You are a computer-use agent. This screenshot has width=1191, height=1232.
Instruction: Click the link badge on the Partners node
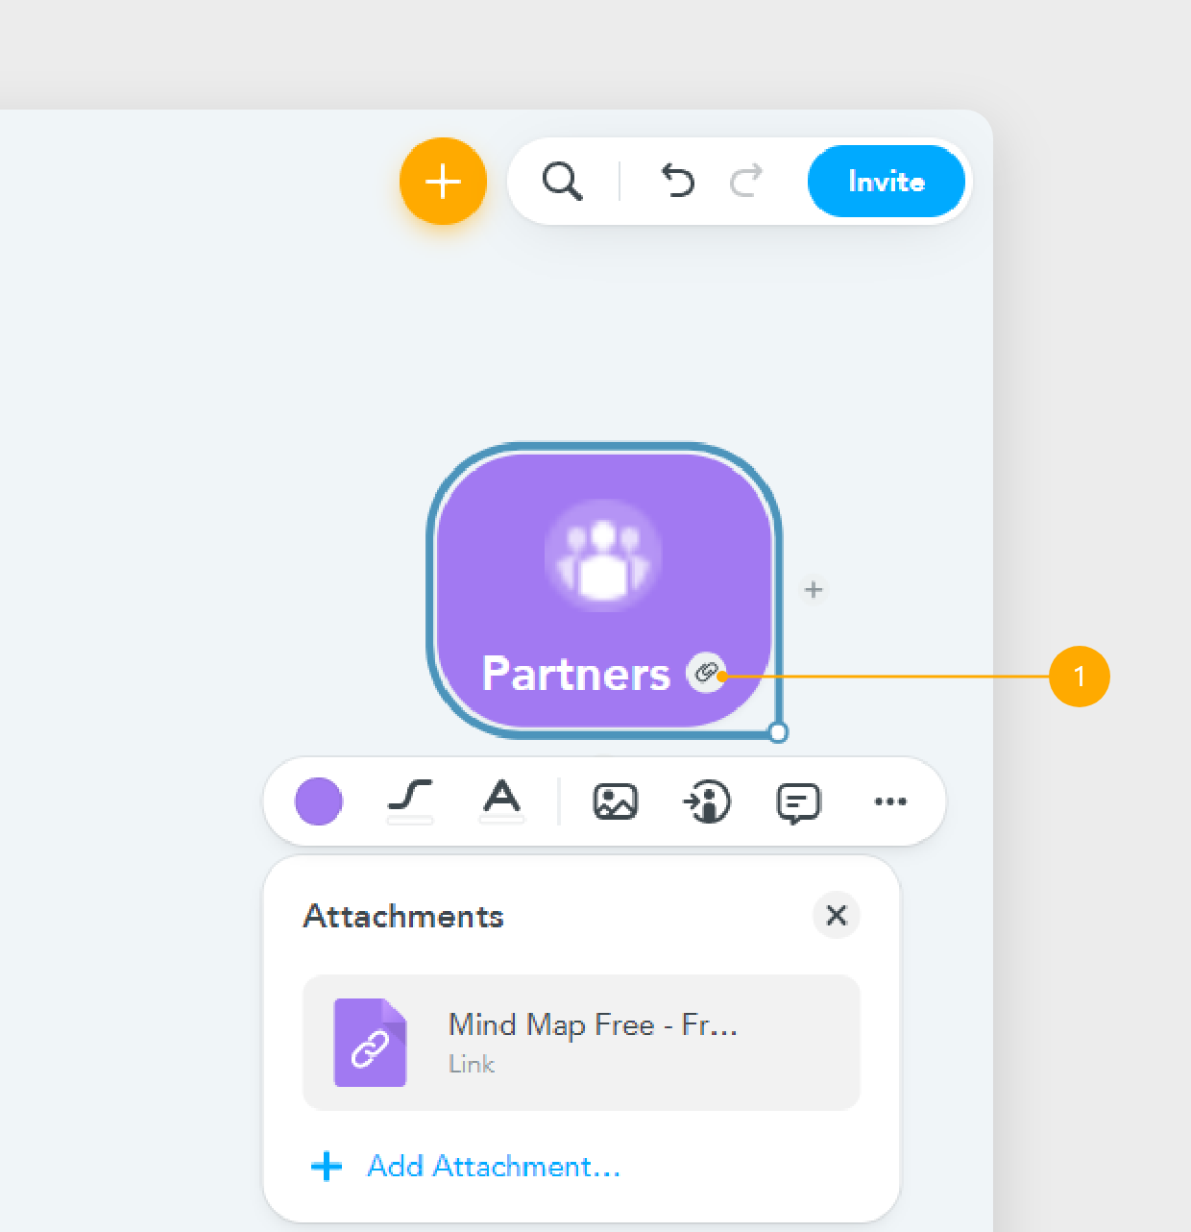click(707, 674)
